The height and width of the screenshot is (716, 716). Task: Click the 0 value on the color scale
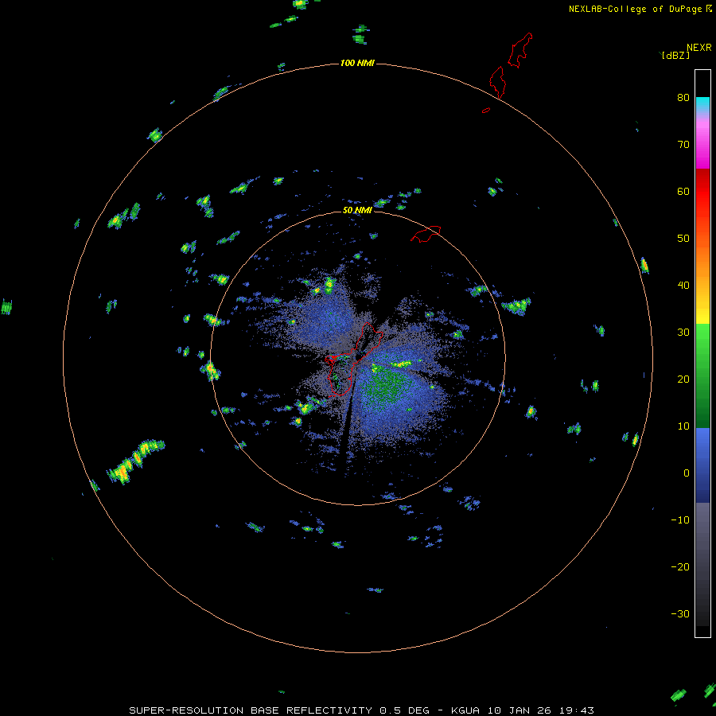click(687, 473)
